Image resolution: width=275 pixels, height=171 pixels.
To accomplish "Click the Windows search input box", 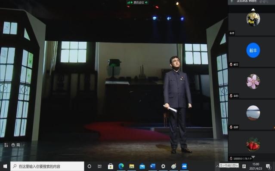I will [47, 166].
